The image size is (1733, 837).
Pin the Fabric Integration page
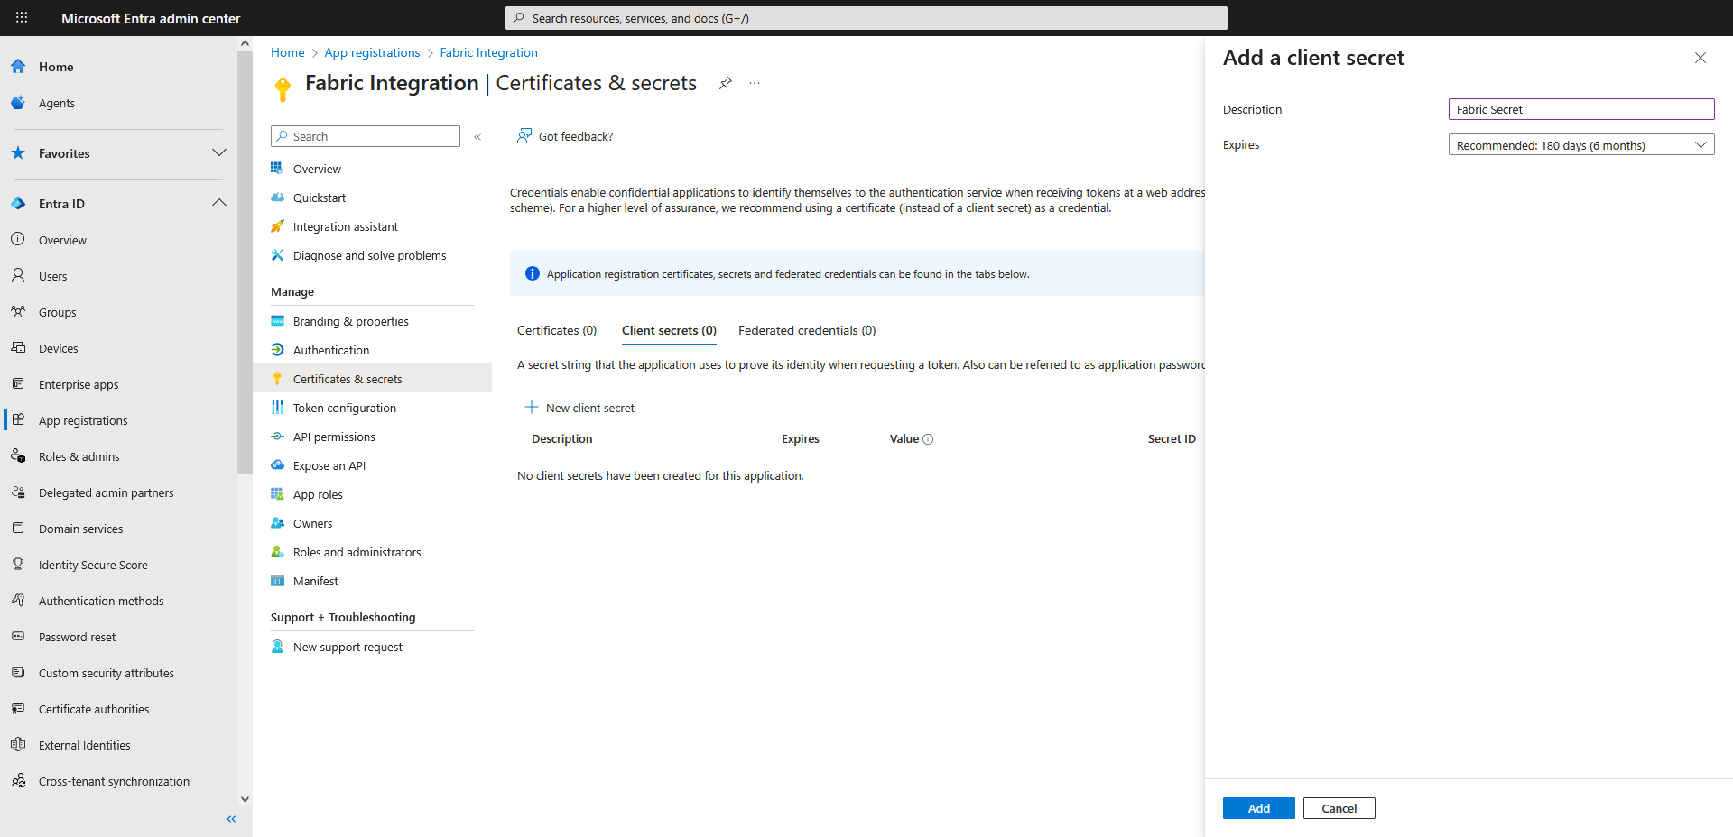725,83
